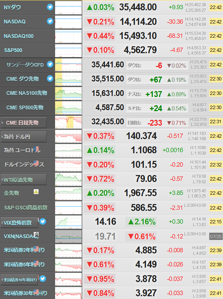This screenshot has width=223, height=299.
Task: Open the CME NAS100先物 mini chart
Action: 68,93
